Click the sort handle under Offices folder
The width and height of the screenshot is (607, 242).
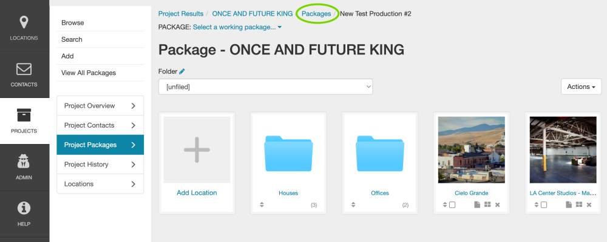(353, 205)
